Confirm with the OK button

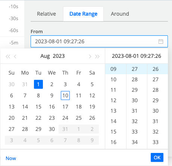[157, 157]
